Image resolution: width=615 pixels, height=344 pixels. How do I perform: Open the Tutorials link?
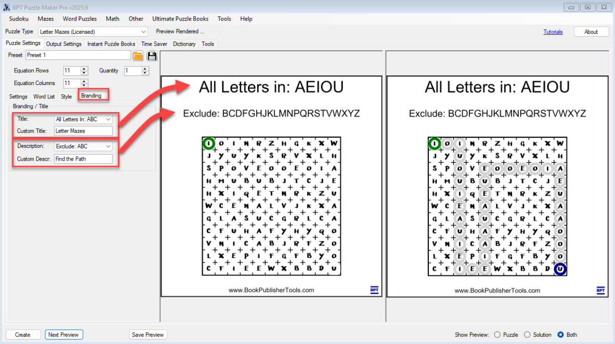(553, 32)
